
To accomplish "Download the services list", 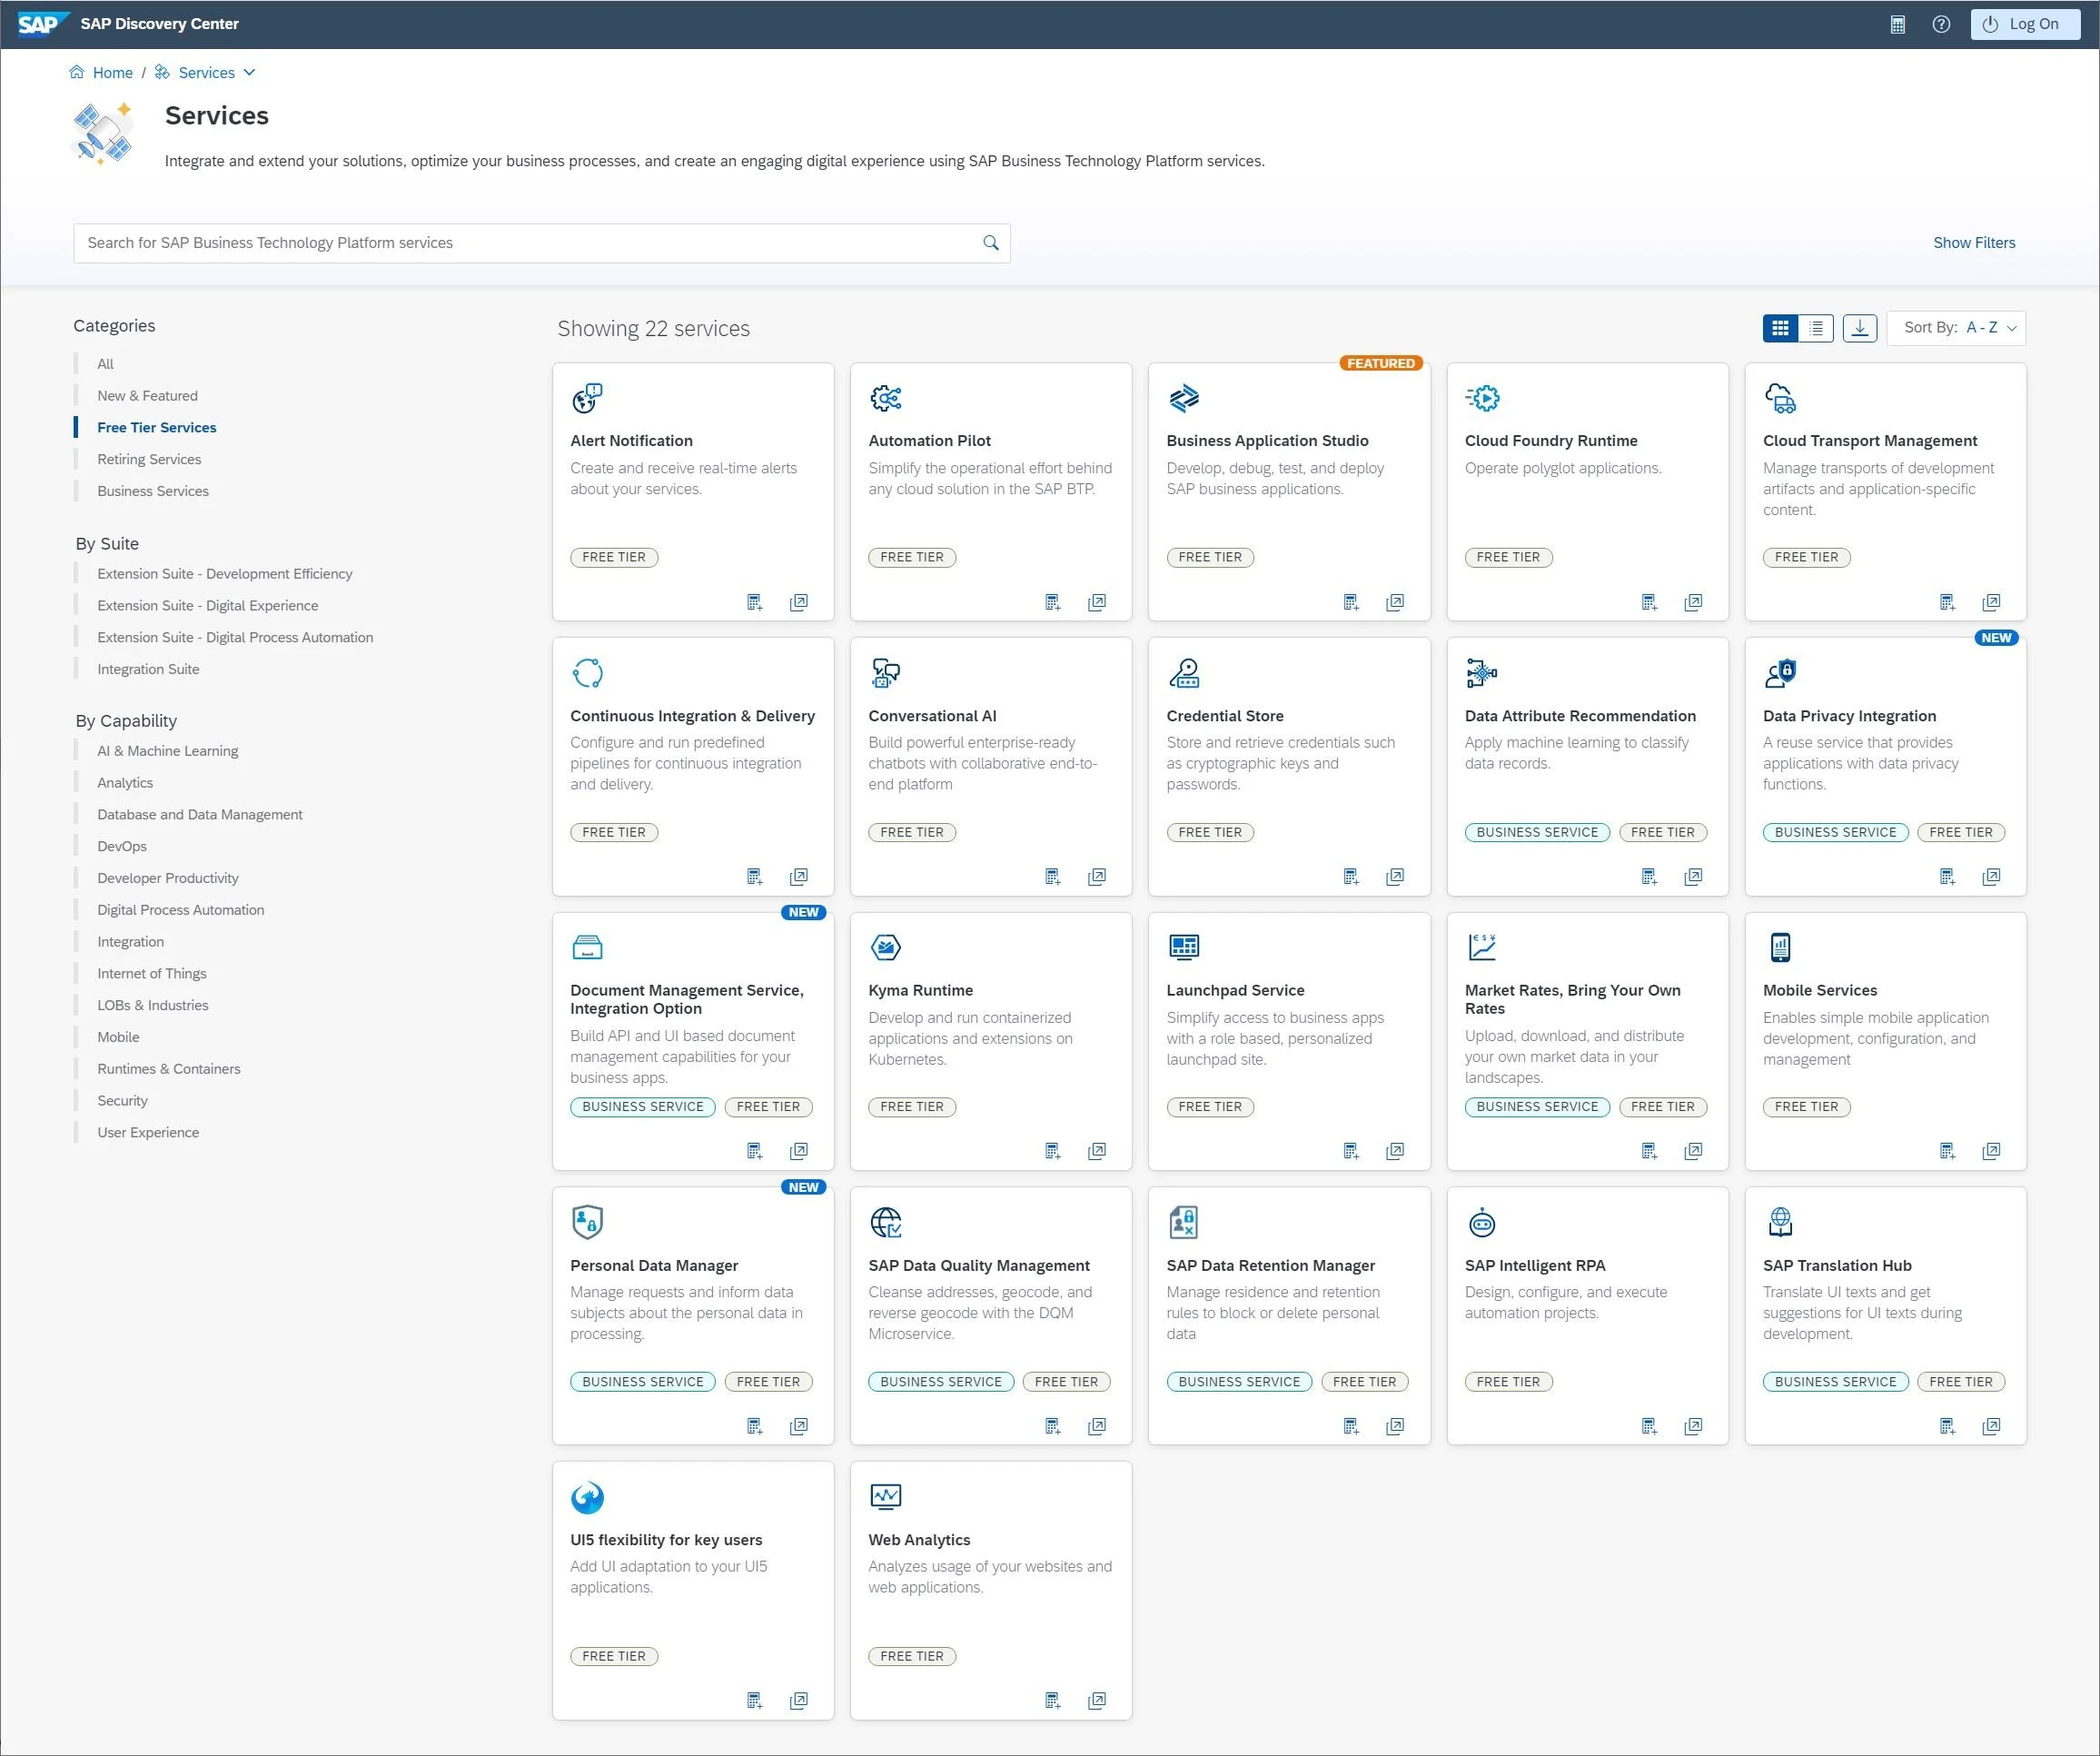I will pyautogui.click(x=1859, y=328).
